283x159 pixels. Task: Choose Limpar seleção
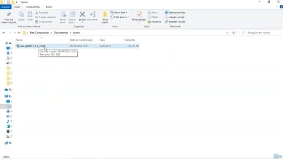(174, 17)
